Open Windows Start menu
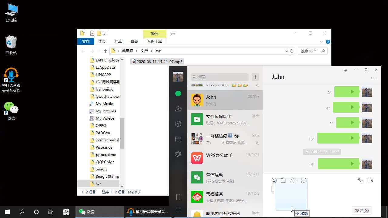This screenshot has height=218, width=388. [7, 212]
